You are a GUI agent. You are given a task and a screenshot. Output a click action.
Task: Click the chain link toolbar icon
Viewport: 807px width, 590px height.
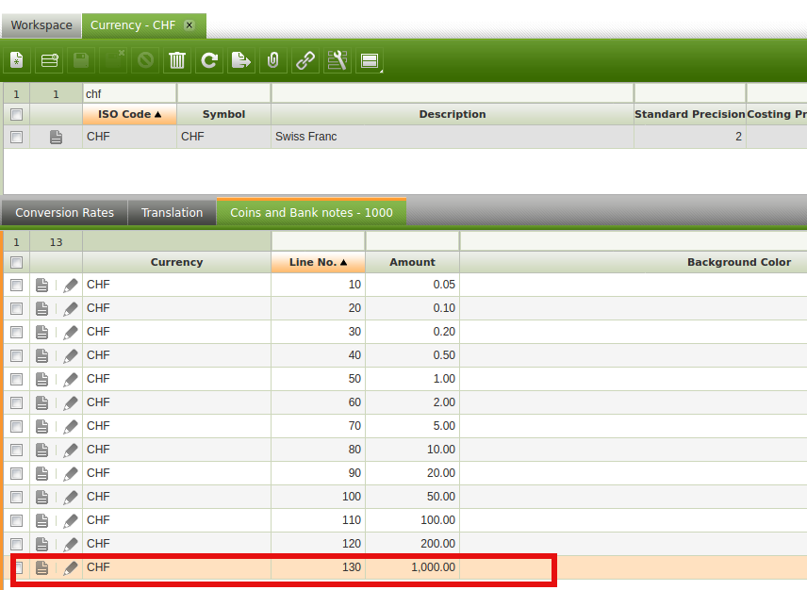point(305,61)
